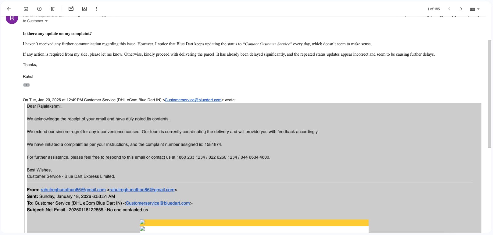The width and height of the screenshot is (493, 235).
Task: Delete this email with the trash icon
Action: coord(53,9)
